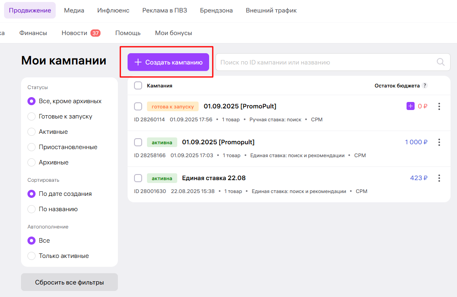457x297 pixels.
Task: Open kebab menu for 01.09.2025 [PromoPult] campaign
Action: coord(439,106)
